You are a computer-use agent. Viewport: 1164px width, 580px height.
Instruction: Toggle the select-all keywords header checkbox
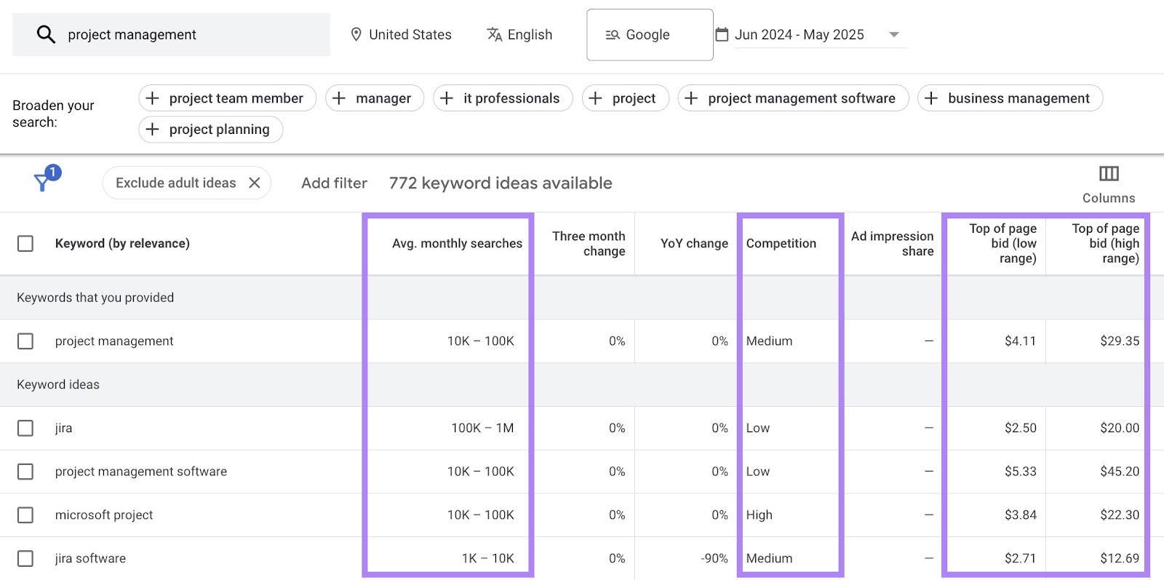click(25, 243)
